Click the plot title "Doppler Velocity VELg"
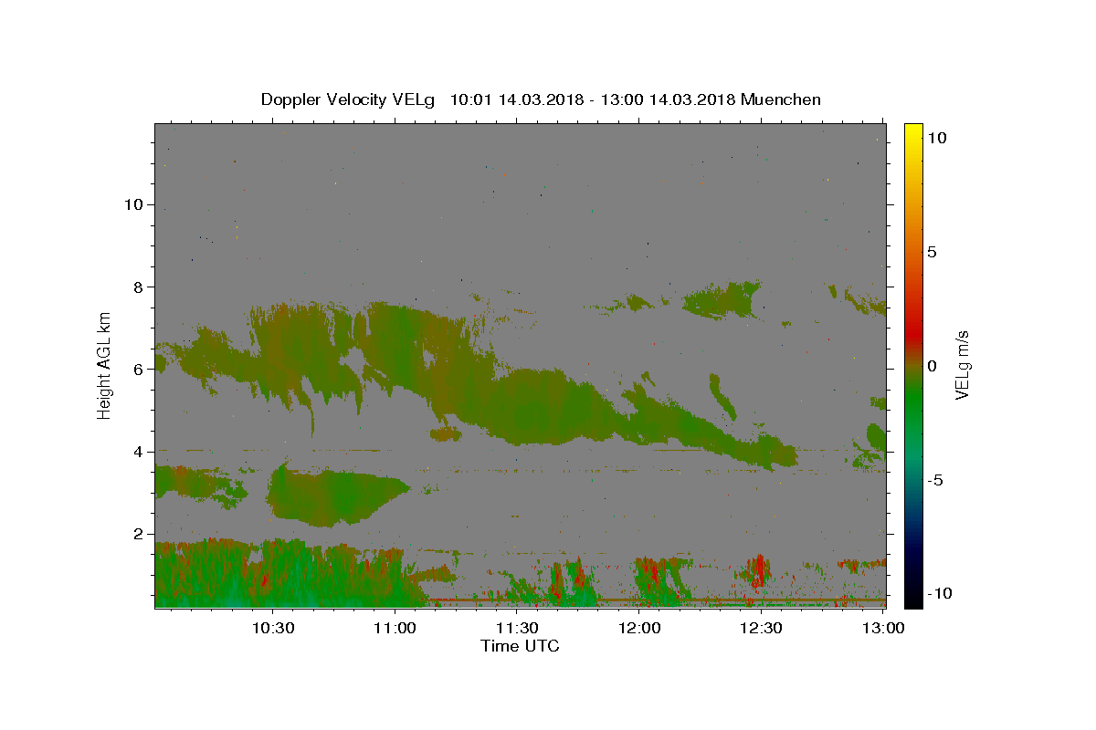The height and width of the screenshot is (730, 1096). point(350,99)
